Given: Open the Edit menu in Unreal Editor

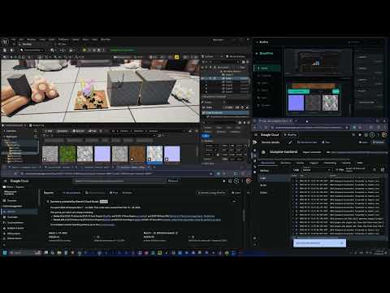Looking at the screenshot, I should click(22, 40).
